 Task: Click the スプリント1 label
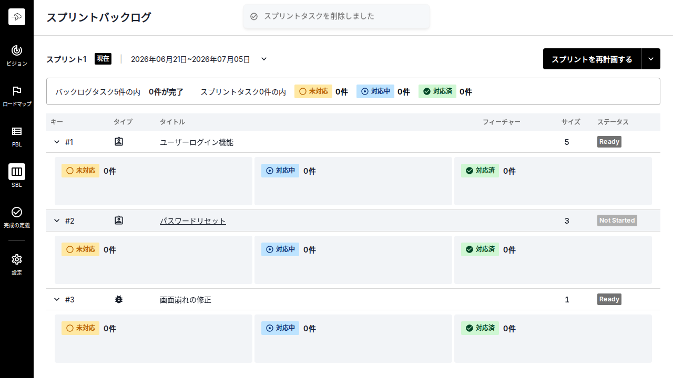point(66,59)
